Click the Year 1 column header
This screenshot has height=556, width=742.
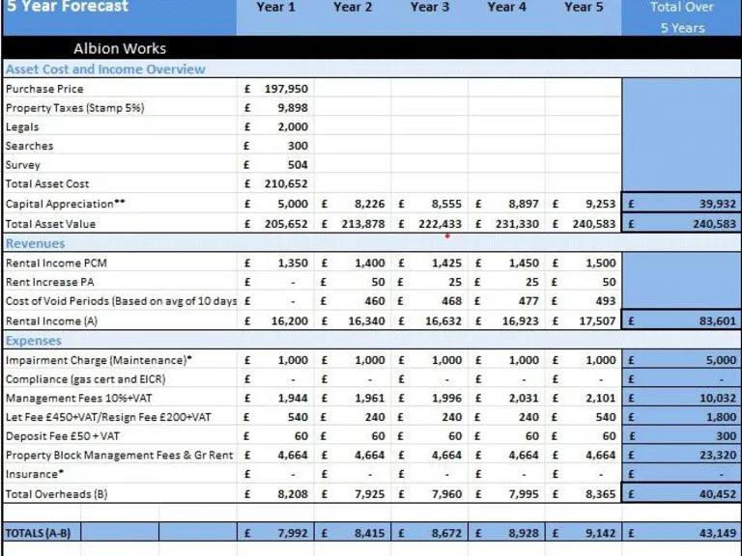tap(275, 8)
